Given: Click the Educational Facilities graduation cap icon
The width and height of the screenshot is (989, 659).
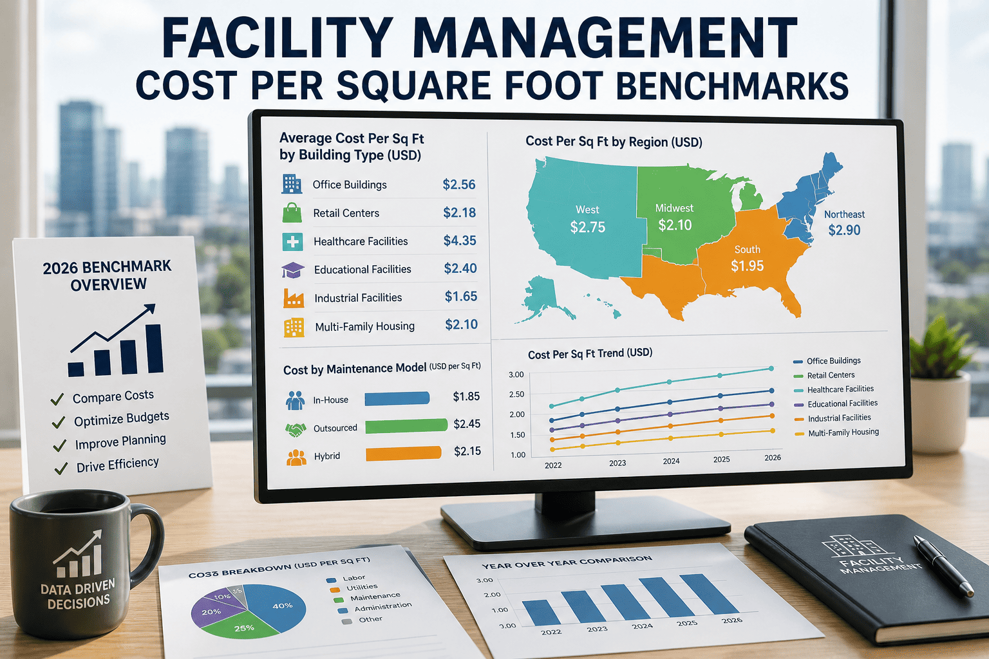Looking at the screenshot, I should click(x=293, y=270).
